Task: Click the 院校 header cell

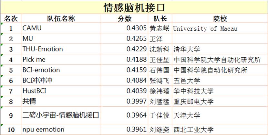Action: (x=220, y=18)
